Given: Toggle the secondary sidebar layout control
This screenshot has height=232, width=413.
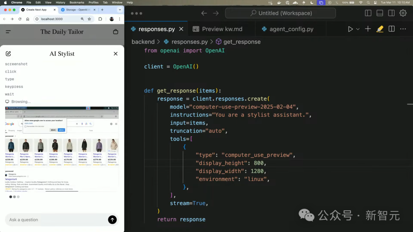Looking at the screenshot, I should coord(391,13).
